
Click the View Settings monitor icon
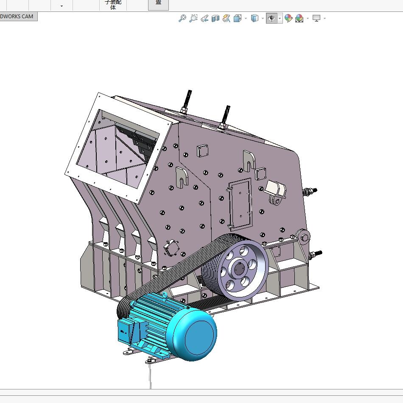click(x=316, y=18)
